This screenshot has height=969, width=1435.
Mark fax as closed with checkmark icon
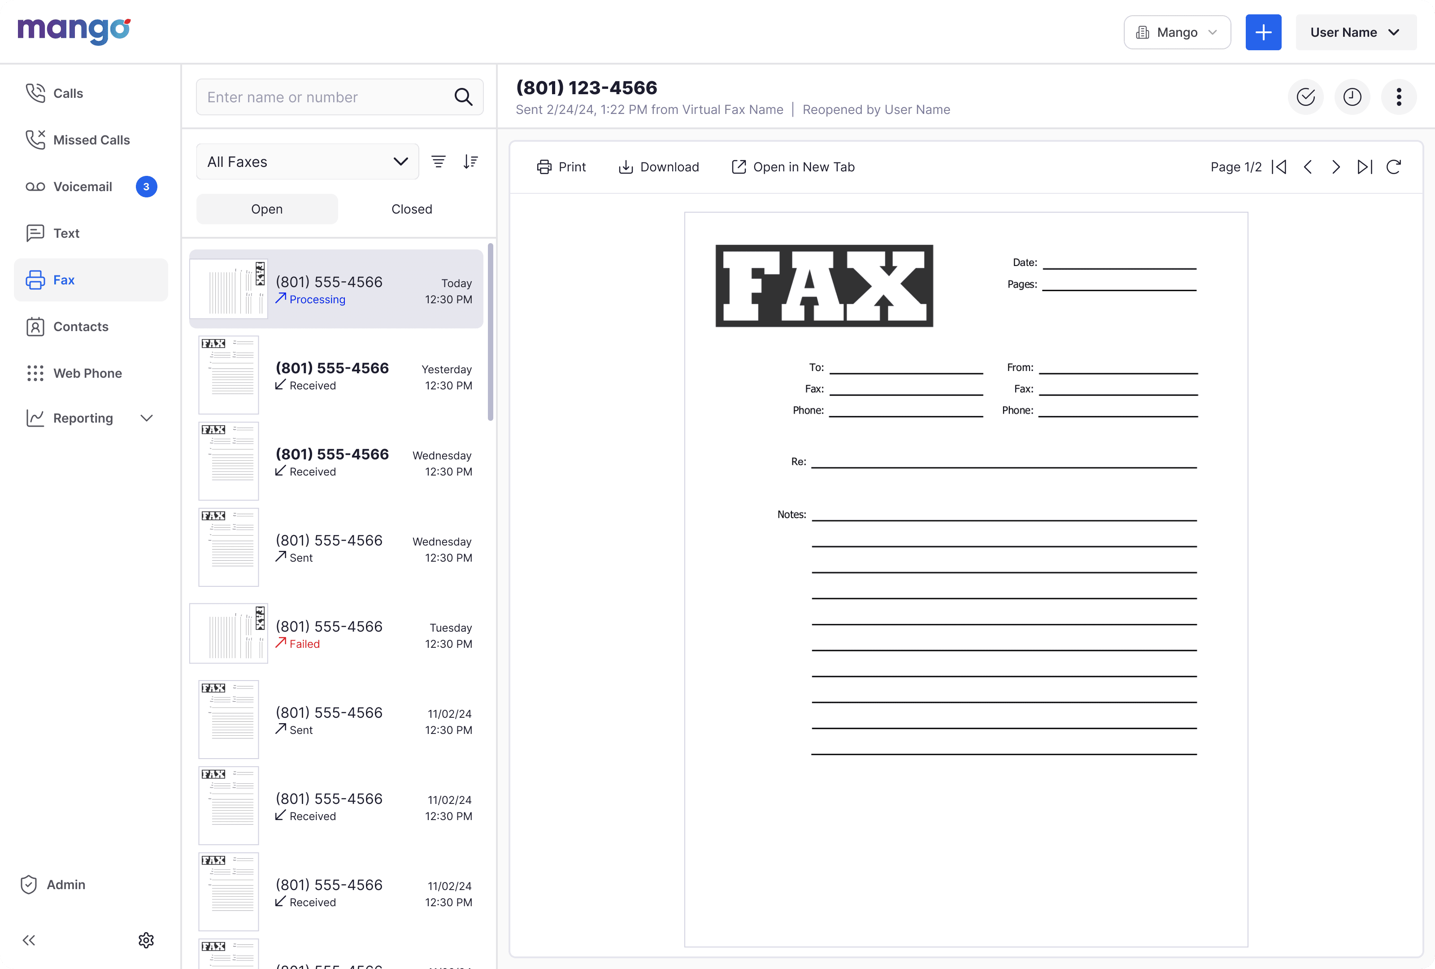[1305, 97]
